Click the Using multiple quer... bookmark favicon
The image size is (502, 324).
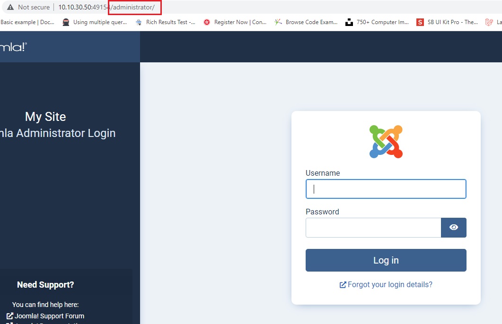click(66, 22)
